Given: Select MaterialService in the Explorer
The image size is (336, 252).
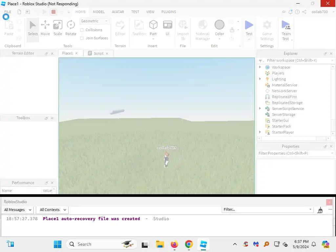Looking at the screenshot, I should click(284, 85).
